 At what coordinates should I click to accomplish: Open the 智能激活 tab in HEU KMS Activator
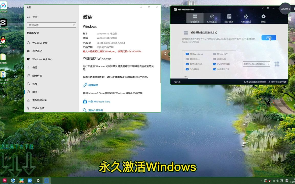195,18
